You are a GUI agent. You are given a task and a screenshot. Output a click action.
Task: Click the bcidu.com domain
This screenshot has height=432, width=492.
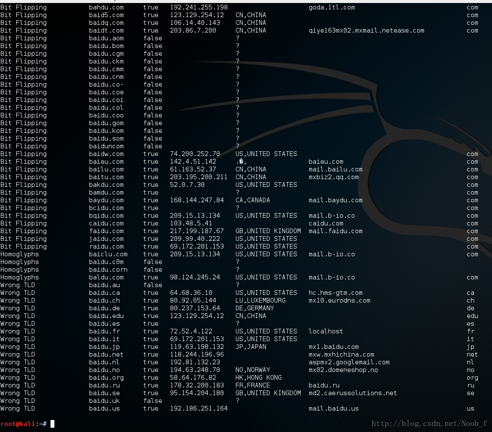coord(106,208)
